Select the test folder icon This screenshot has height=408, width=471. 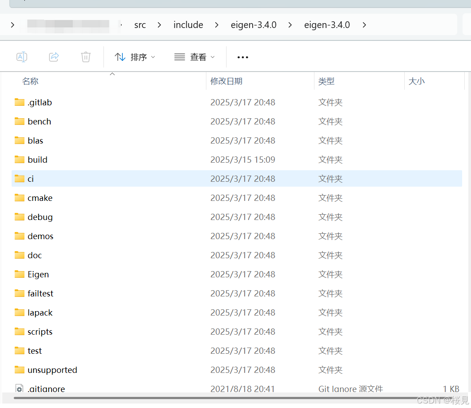pyautogui.click(x=20, y=351)
